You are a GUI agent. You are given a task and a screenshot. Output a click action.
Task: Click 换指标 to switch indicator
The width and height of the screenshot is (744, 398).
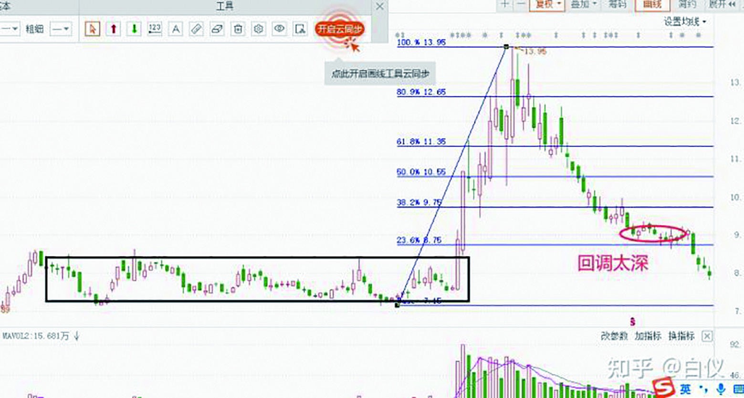[681, 336]
